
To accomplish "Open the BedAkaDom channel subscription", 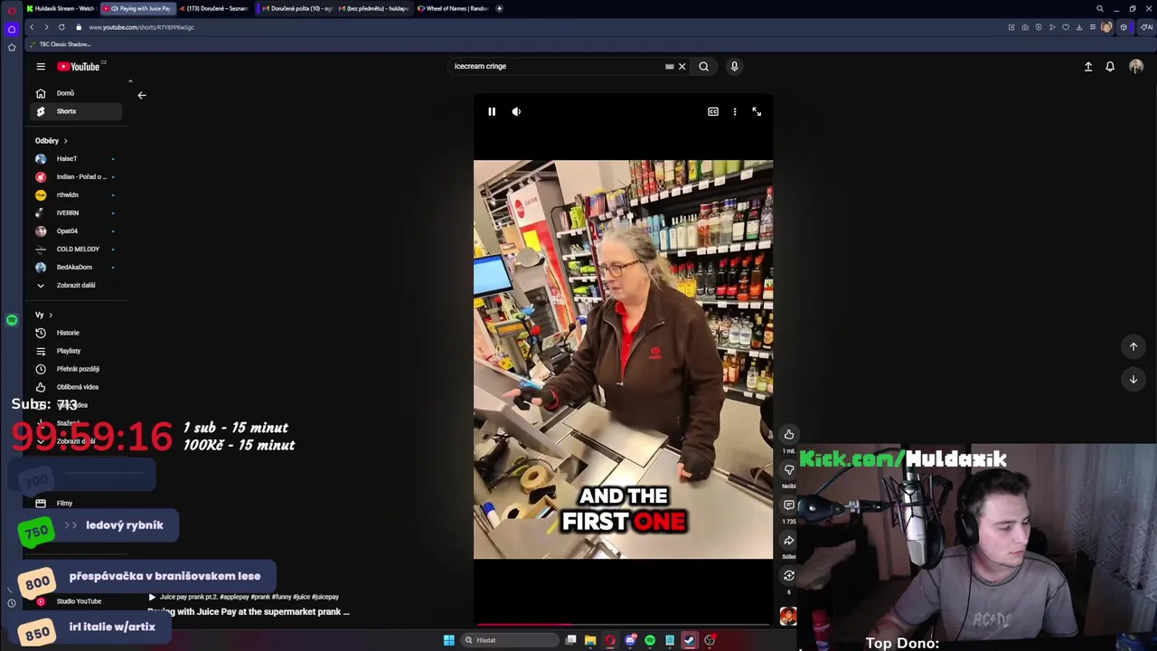I will pos(76,267).
